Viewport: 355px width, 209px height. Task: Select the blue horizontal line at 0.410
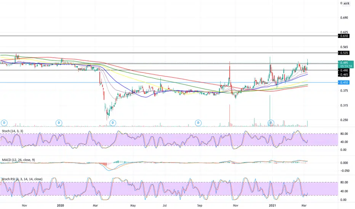point(169,82)
